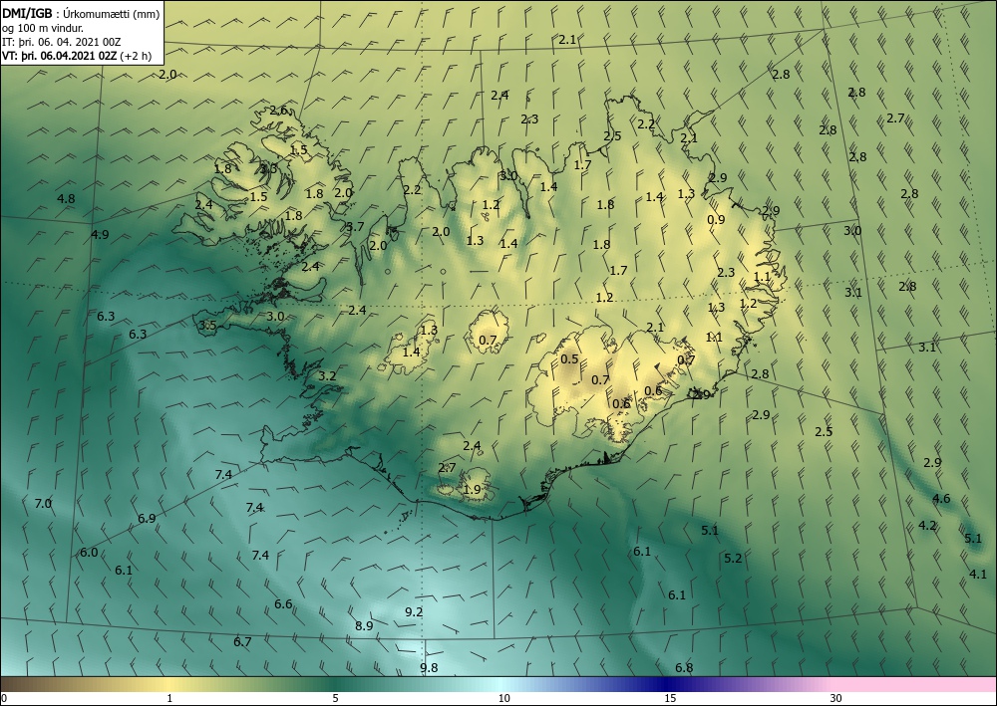997x706 pixels.
Task: Click the 4.1 value near right edge
Action: [978, 575]
